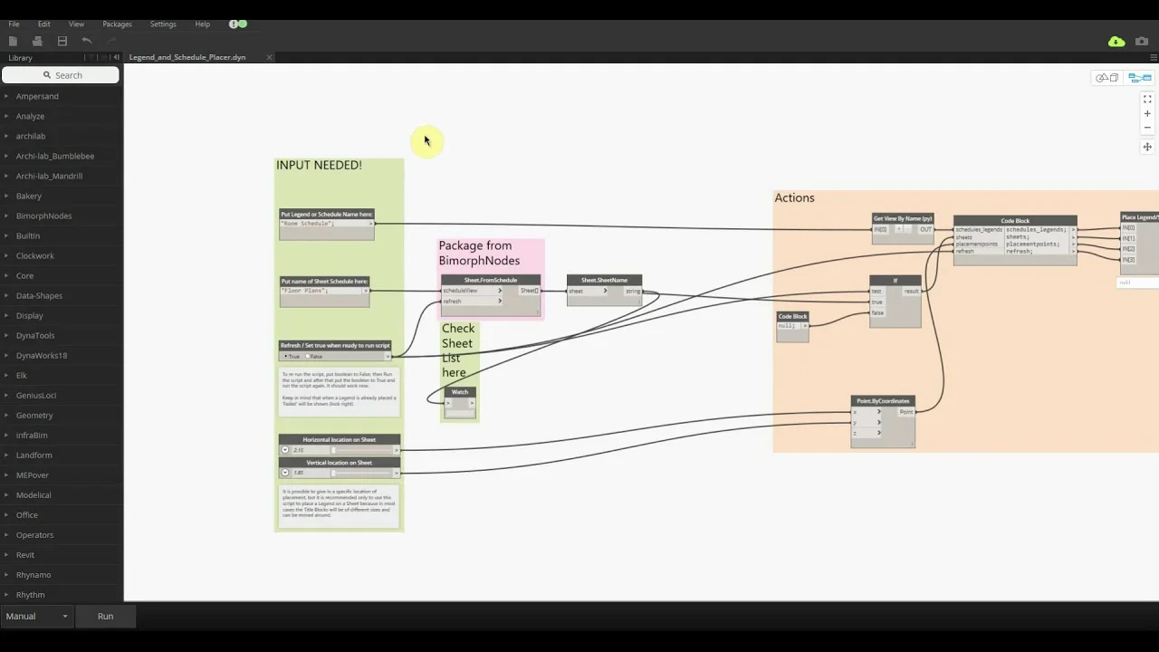Open the Packages menu

pyautogui.click(x=117, y=24)
